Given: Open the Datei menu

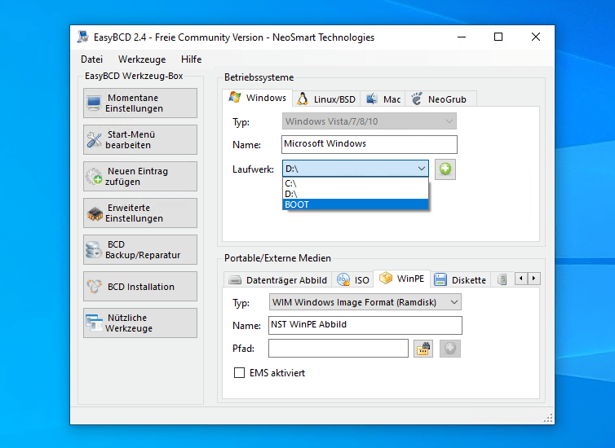Looking at the screenshot, I should click(x=92, y=59).
